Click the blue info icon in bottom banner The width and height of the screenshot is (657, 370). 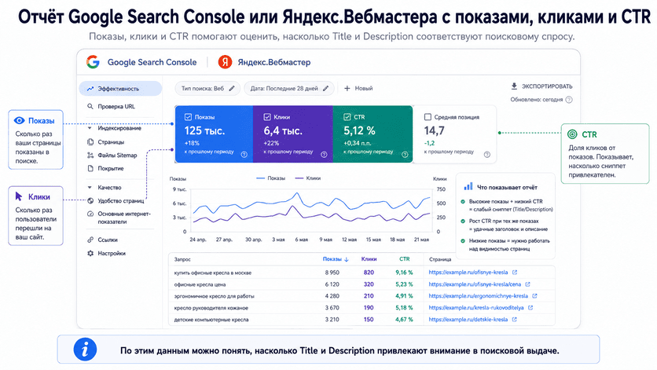tap(85, 350)
